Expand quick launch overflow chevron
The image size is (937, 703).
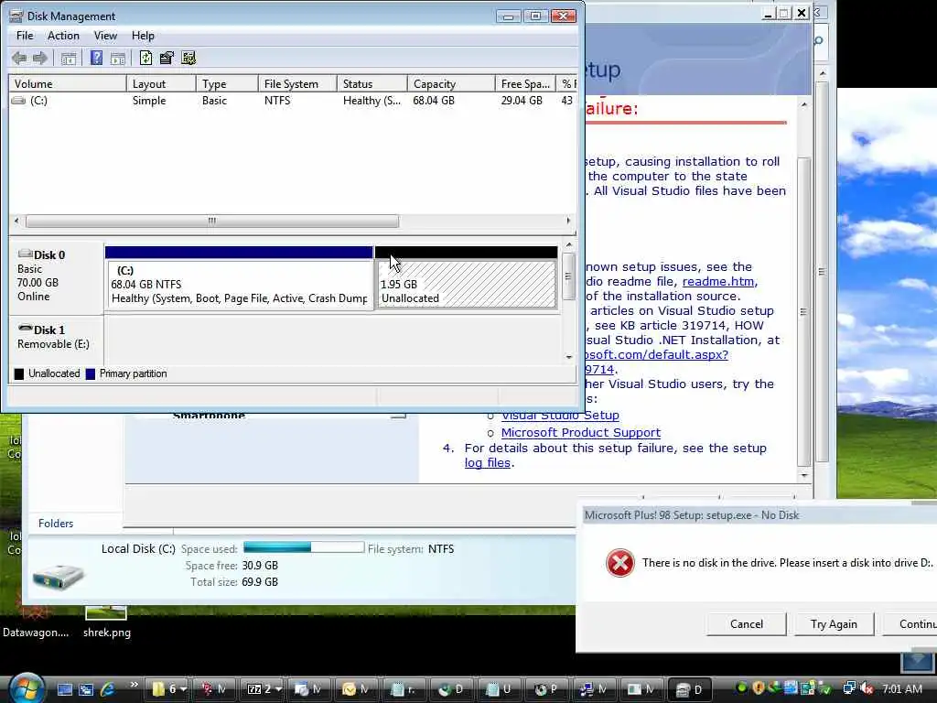click(x=134, y=684)
